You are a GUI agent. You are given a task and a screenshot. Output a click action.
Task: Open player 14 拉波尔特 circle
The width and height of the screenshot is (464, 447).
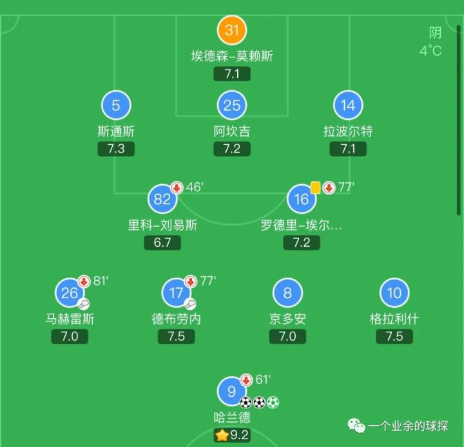(x=348, y=106)
